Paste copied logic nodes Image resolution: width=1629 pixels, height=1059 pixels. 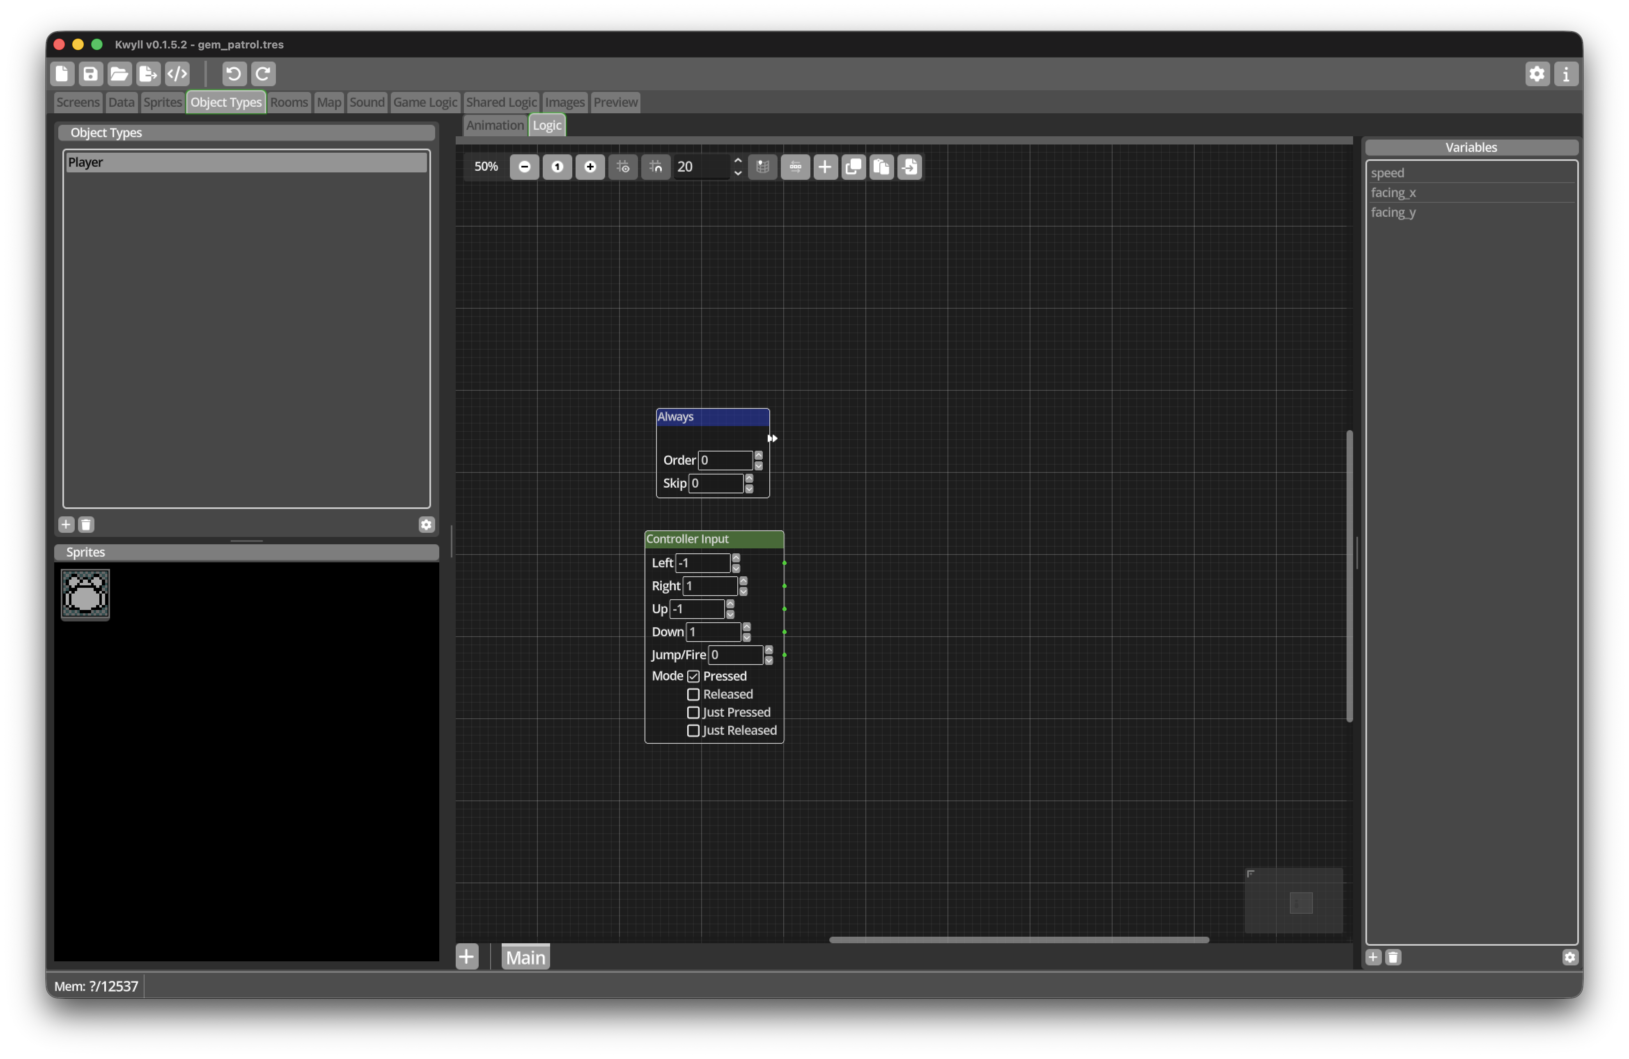pyautogui.click(x=881, y=166)
